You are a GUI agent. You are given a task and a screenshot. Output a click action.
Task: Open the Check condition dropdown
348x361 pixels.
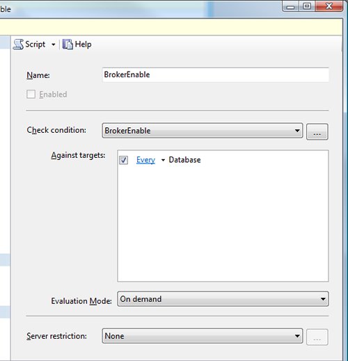[x=203, y=131]
